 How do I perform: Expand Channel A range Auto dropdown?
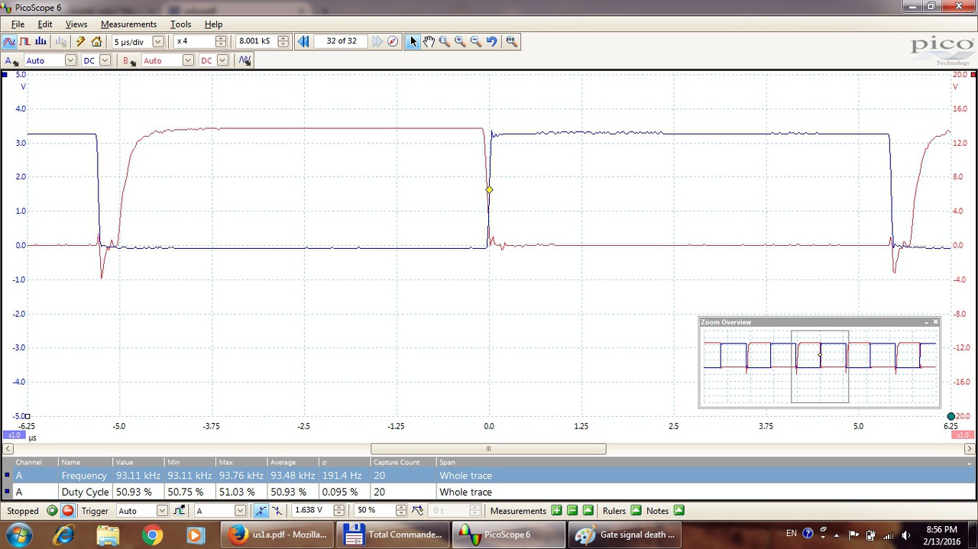[x=70, y=60]
